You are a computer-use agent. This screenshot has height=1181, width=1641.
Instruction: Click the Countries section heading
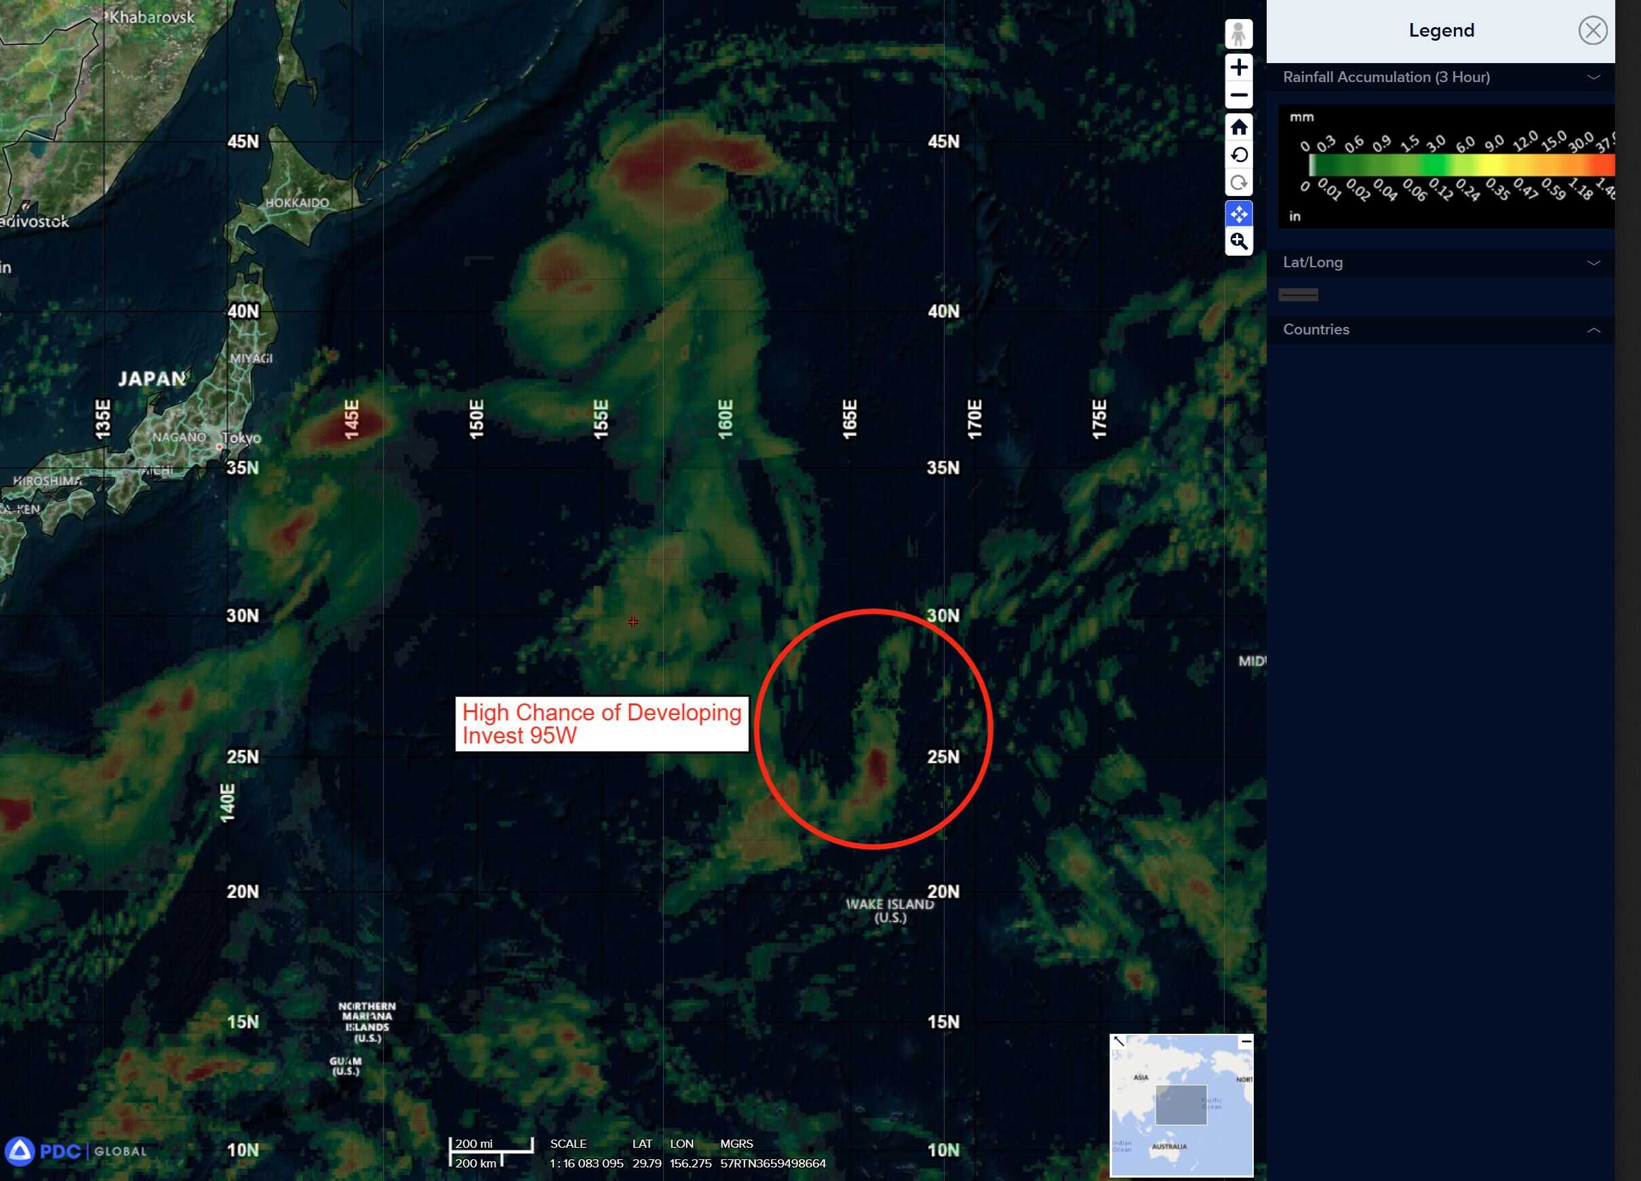pyautogui.click(x=1316, y=330)
